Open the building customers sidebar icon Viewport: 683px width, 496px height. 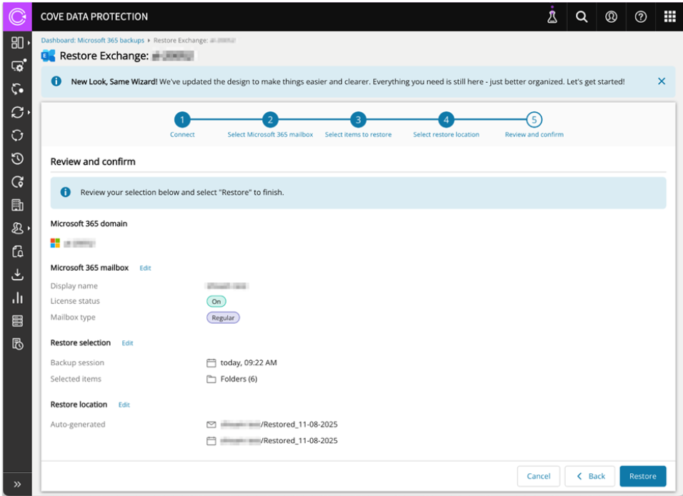click(17, 205)
